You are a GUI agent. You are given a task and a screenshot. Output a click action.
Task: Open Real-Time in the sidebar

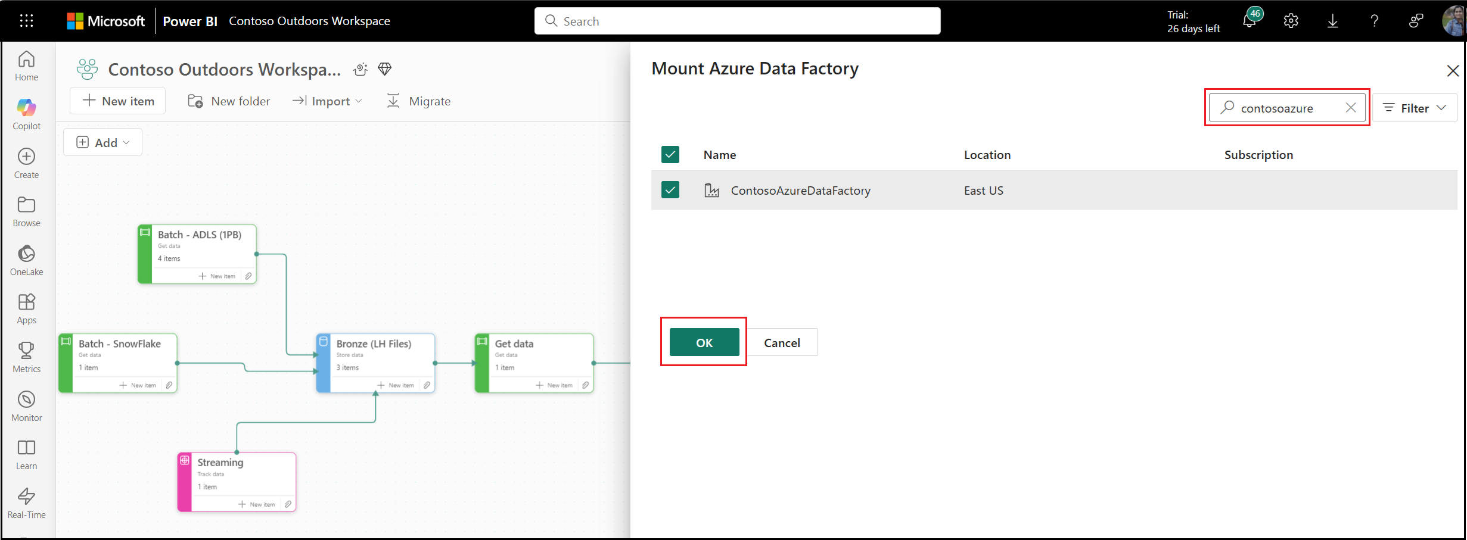(x=26, y=502)
